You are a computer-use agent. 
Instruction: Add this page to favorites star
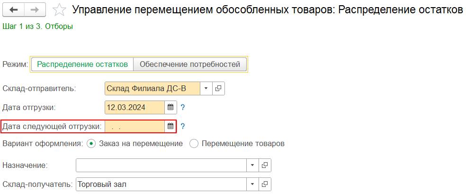59,9
